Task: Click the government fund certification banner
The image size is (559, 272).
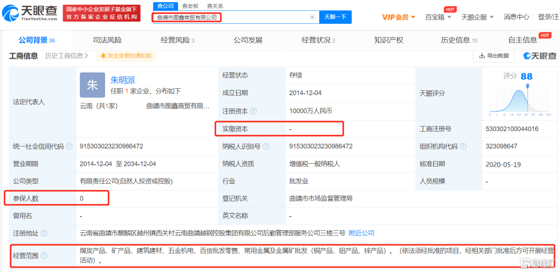Action: (101, 13)
